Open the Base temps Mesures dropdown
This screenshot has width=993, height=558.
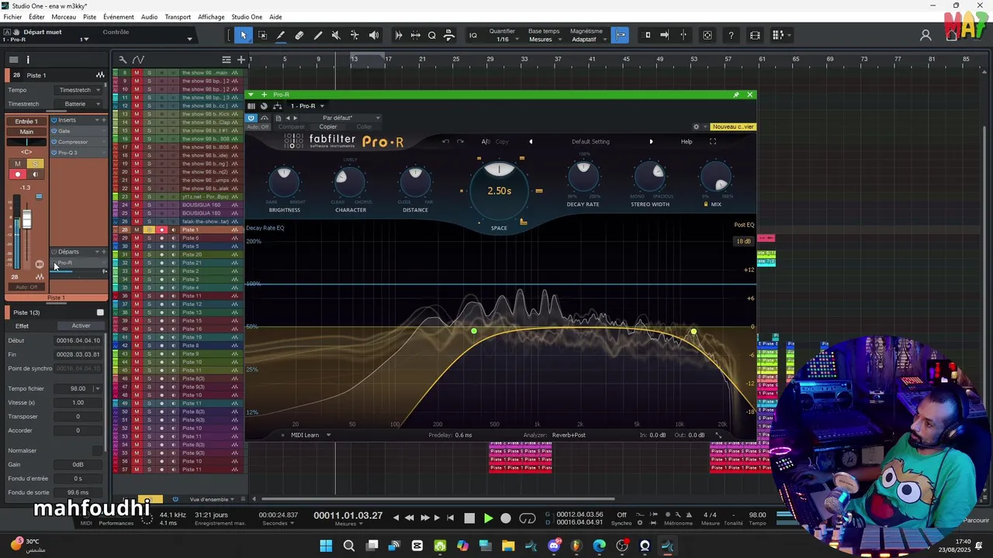[544, 40]
